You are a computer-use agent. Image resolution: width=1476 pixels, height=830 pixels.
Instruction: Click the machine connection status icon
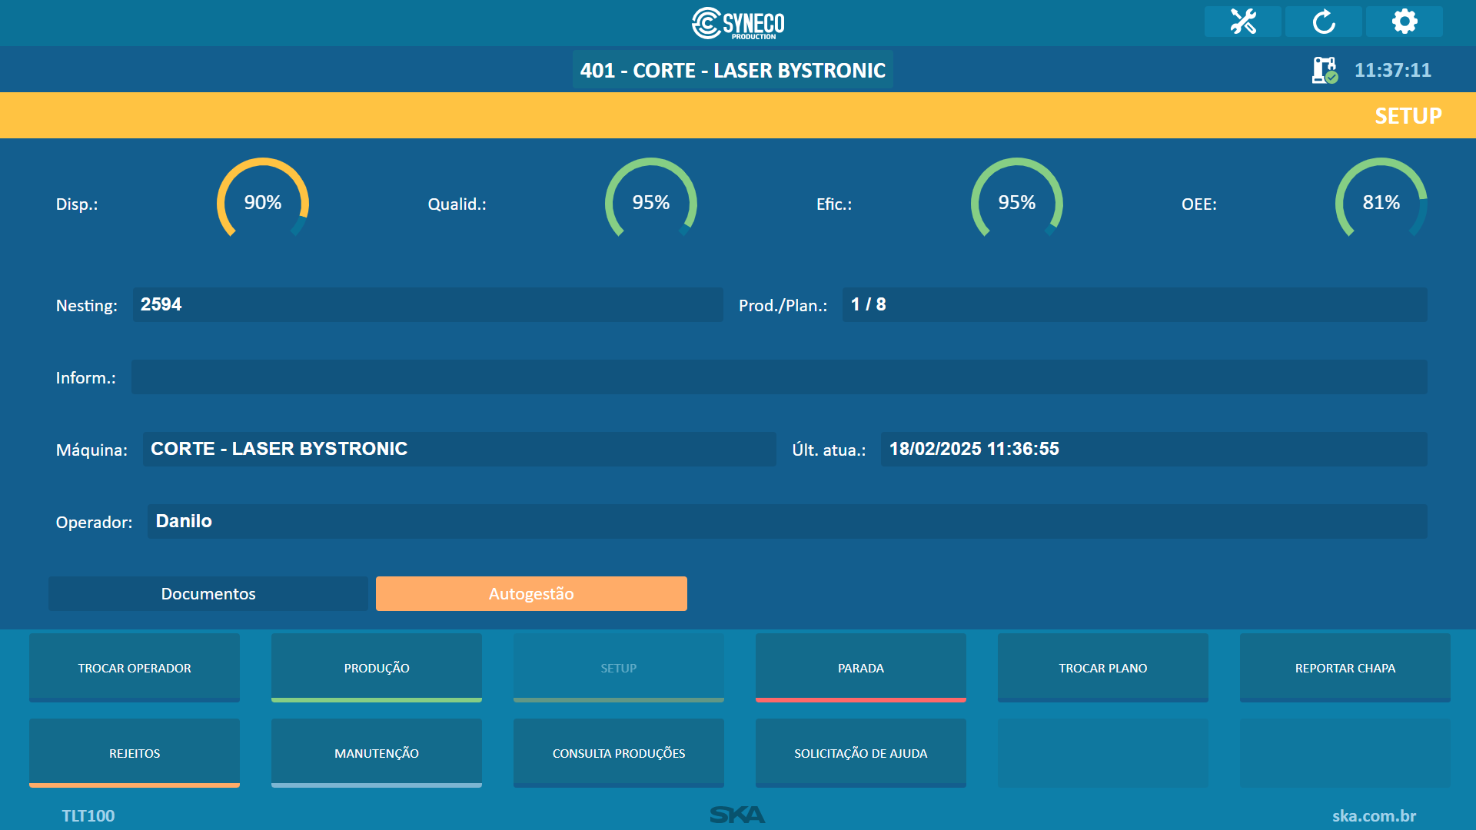click(x=1325, y=70)
